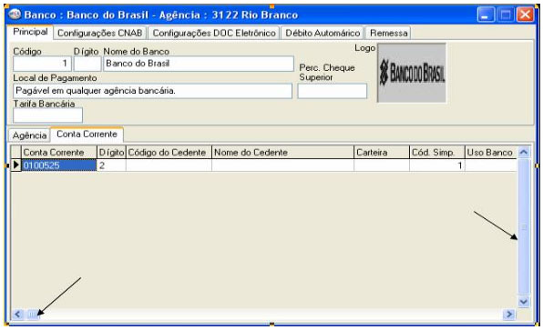Switch to the Agência sub-tab

click(29, 135)
